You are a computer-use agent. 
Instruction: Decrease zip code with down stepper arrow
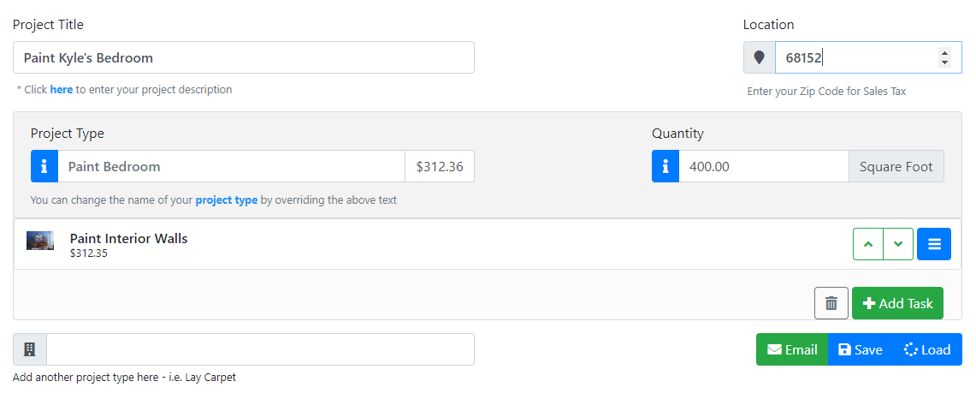coord(945,62)
